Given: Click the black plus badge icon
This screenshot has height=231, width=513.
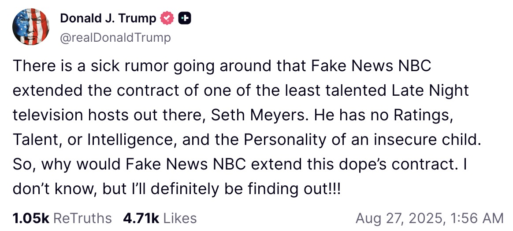Looking at the screenshot, I should (185, 19).
